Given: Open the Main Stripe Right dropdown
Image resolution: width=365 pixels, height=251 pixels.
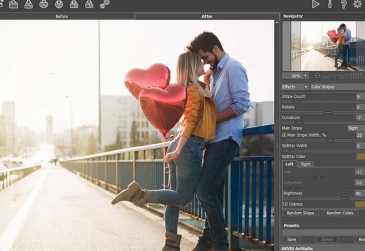Looking at the screenshot, I should 356,128.
